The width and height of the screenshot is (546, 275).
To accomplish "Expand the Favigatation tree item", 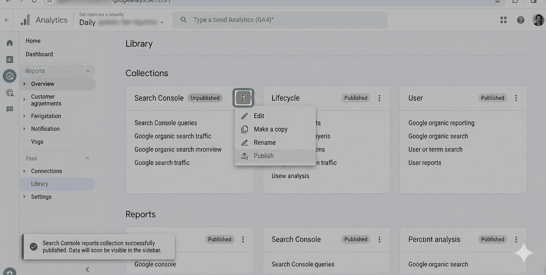I will (25, 116).
